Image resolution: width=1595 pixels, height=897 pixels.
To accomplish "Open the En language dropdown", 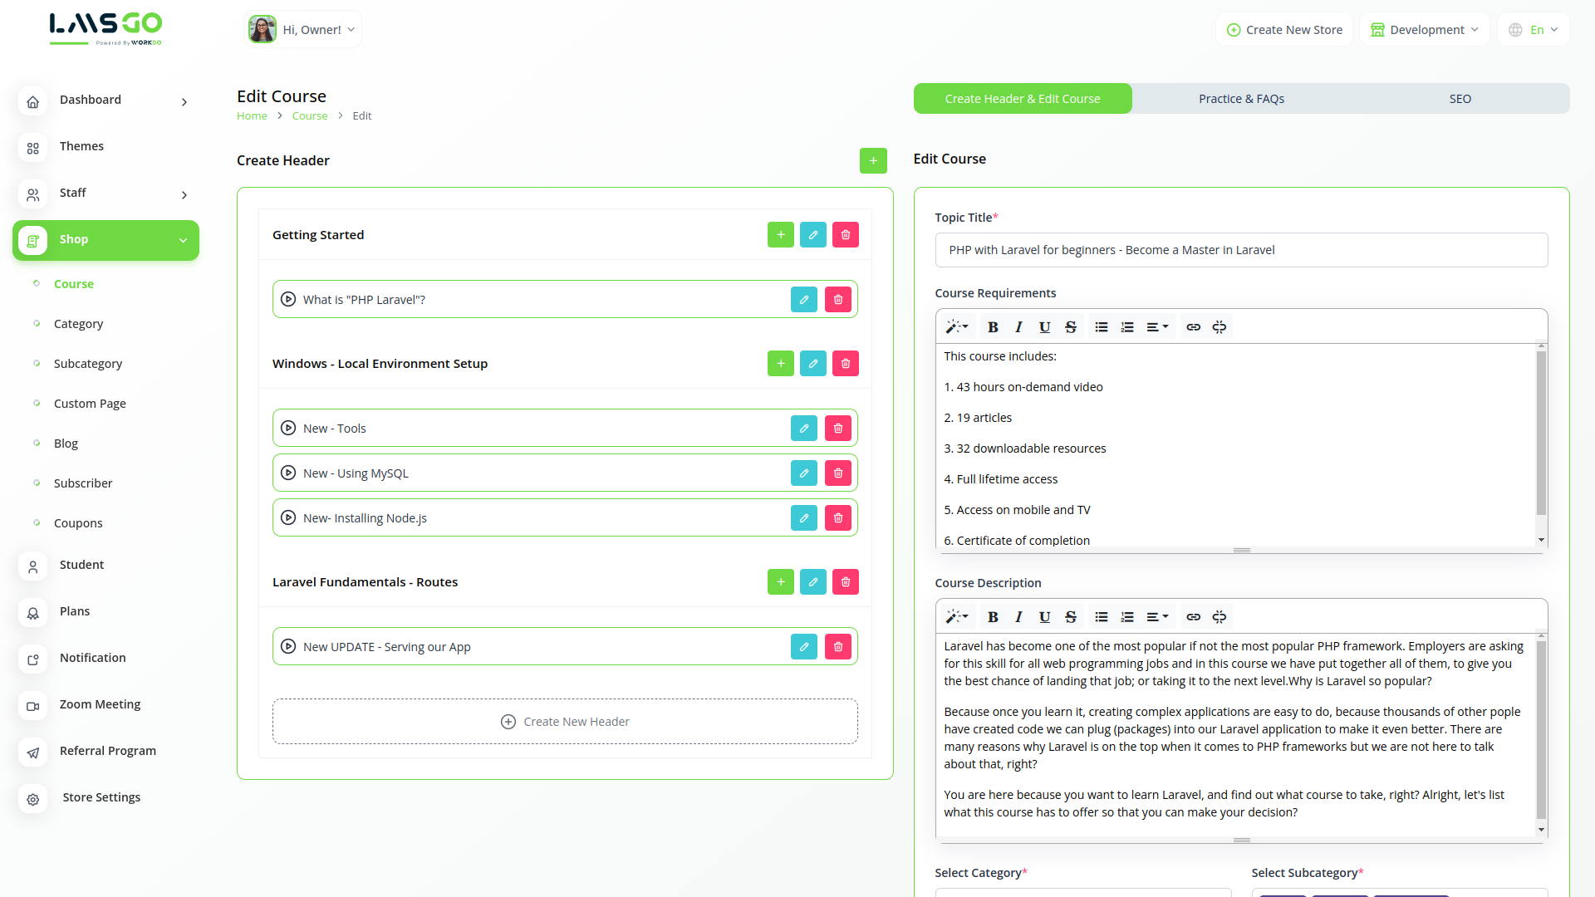I will tap(1534, 30).
